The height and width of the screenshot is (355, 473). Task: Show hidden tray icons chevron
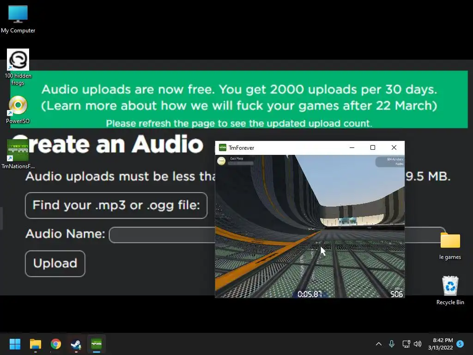point(379,344)
